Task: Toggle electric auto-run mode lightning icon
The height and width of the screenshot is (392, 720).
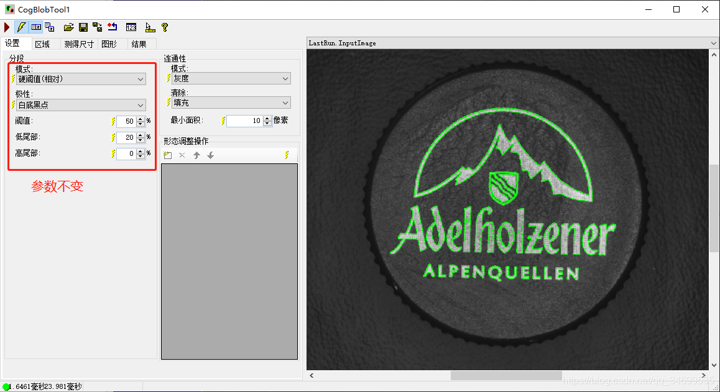Action: pyautogui.click(x=21, y=27)
